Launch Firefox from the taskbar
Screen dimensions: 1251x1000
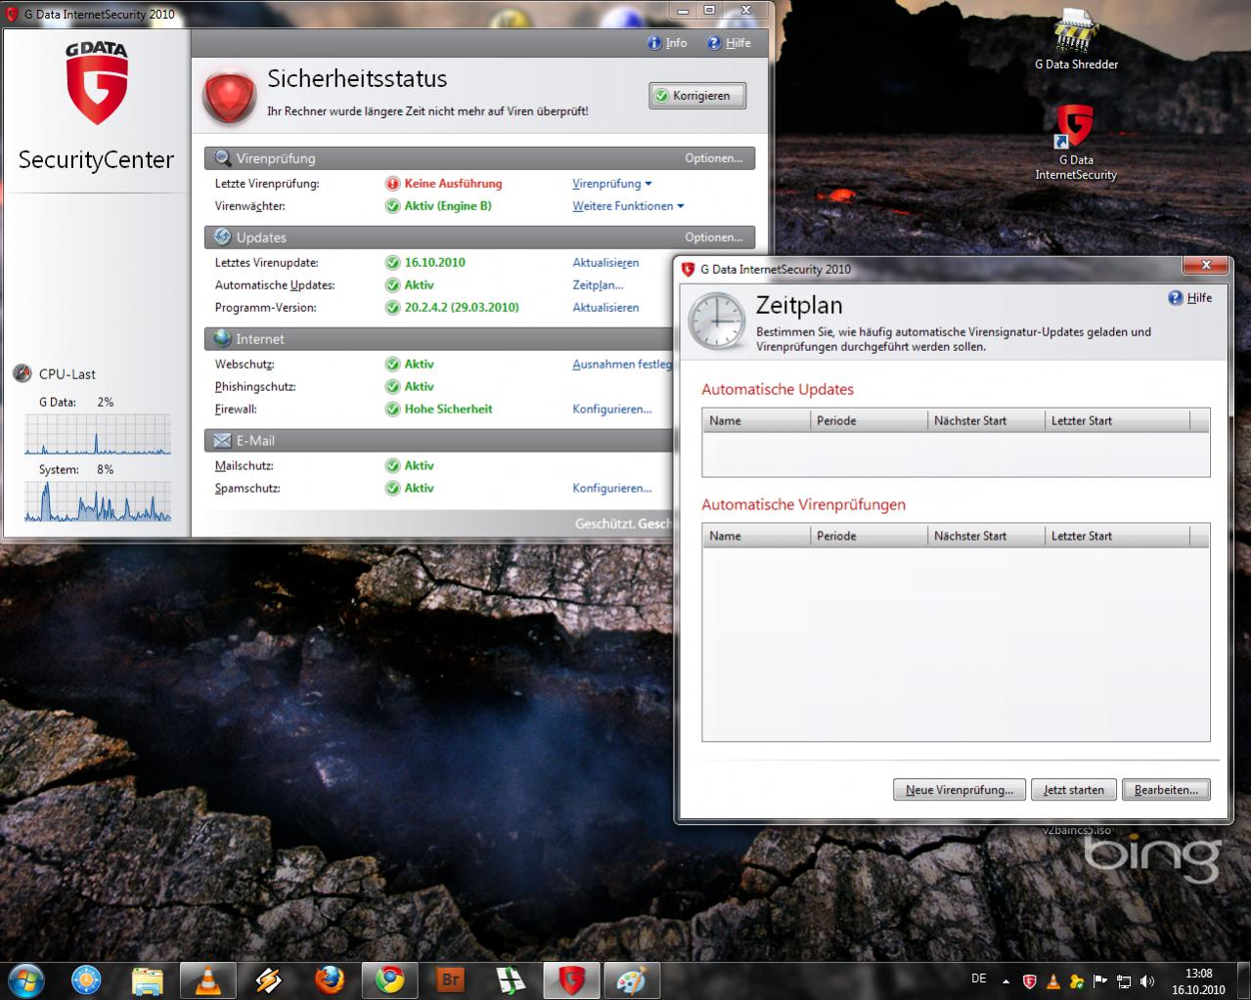click(x=329, y=980)
